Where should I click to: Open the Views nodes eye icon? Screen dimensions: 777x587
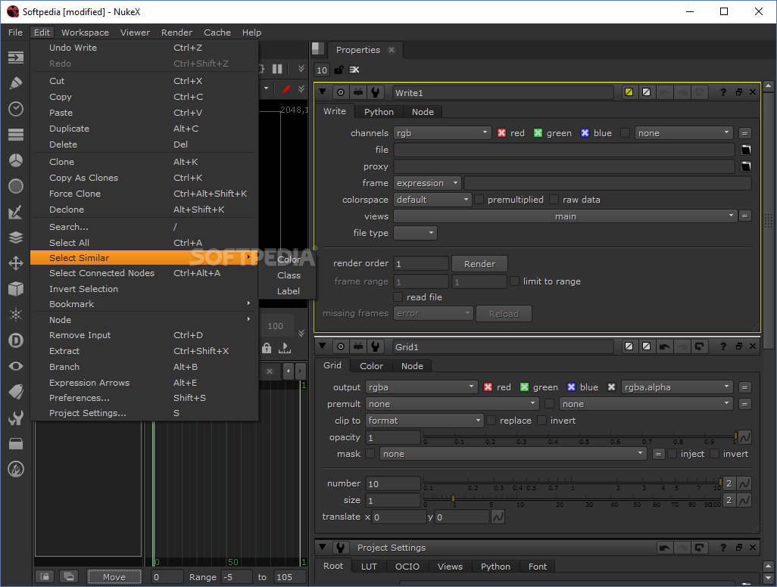16,366
